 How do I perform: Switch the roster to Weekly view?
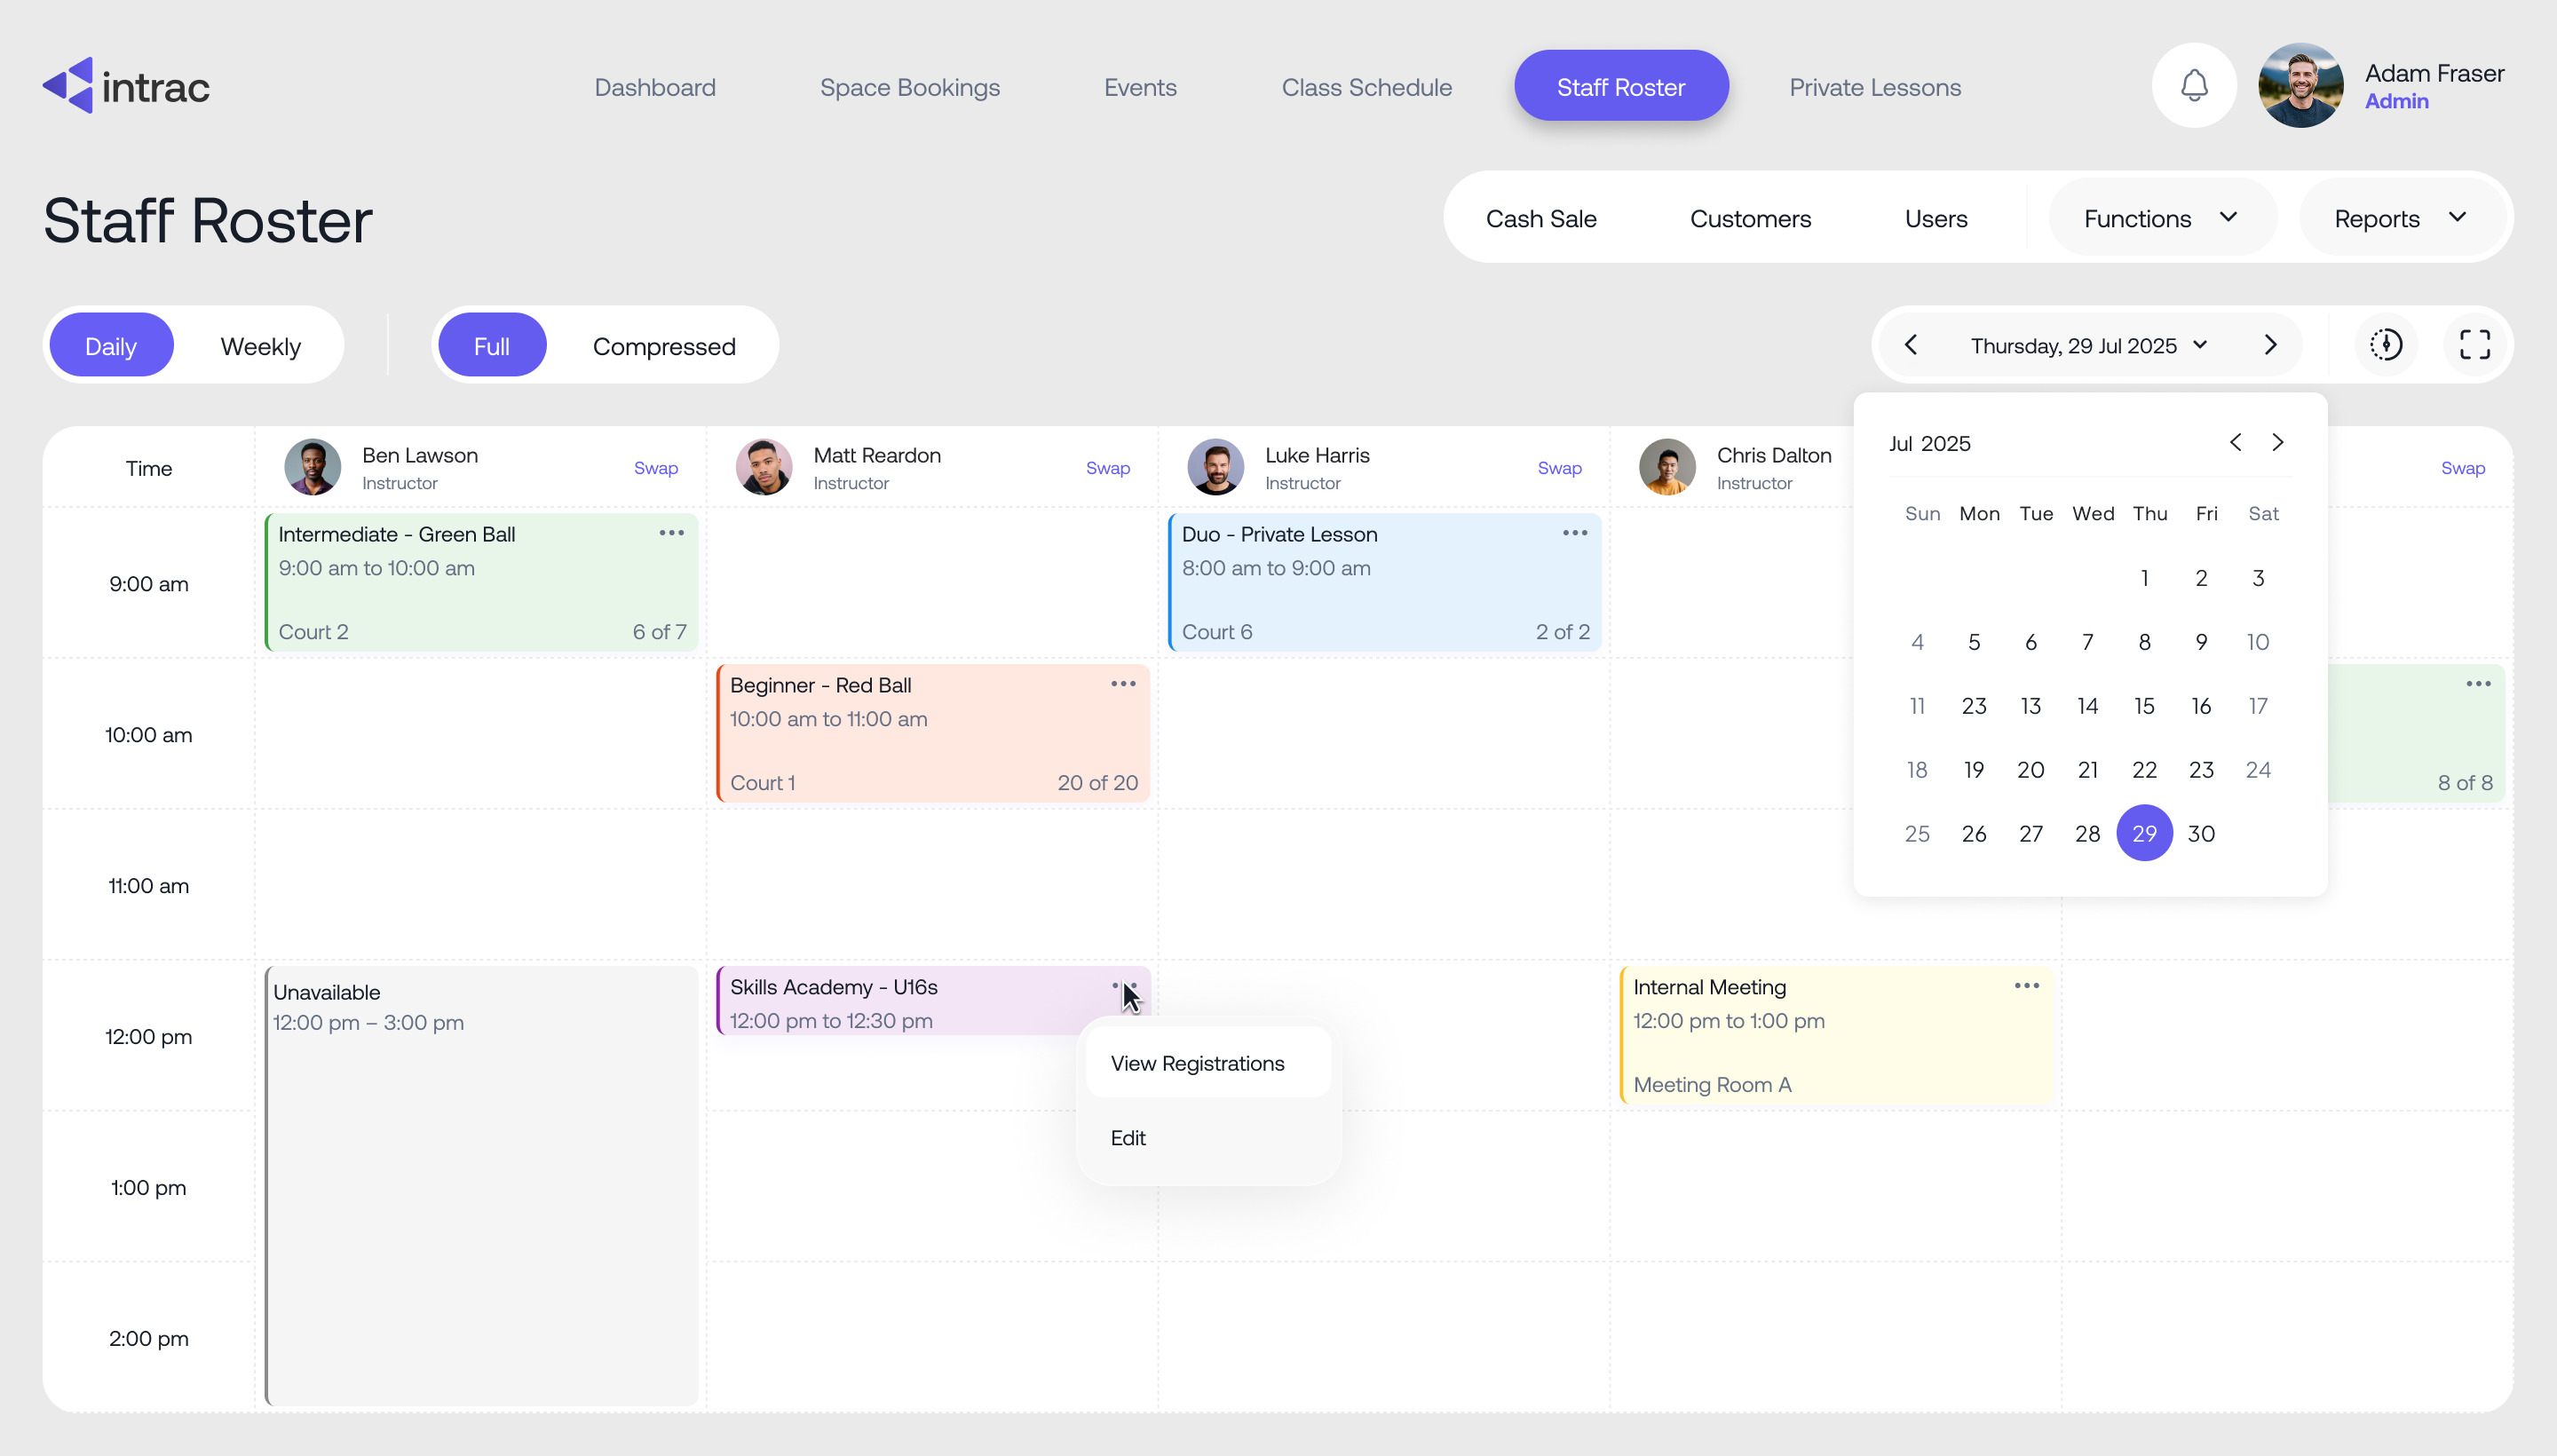[x=261, y=345]
